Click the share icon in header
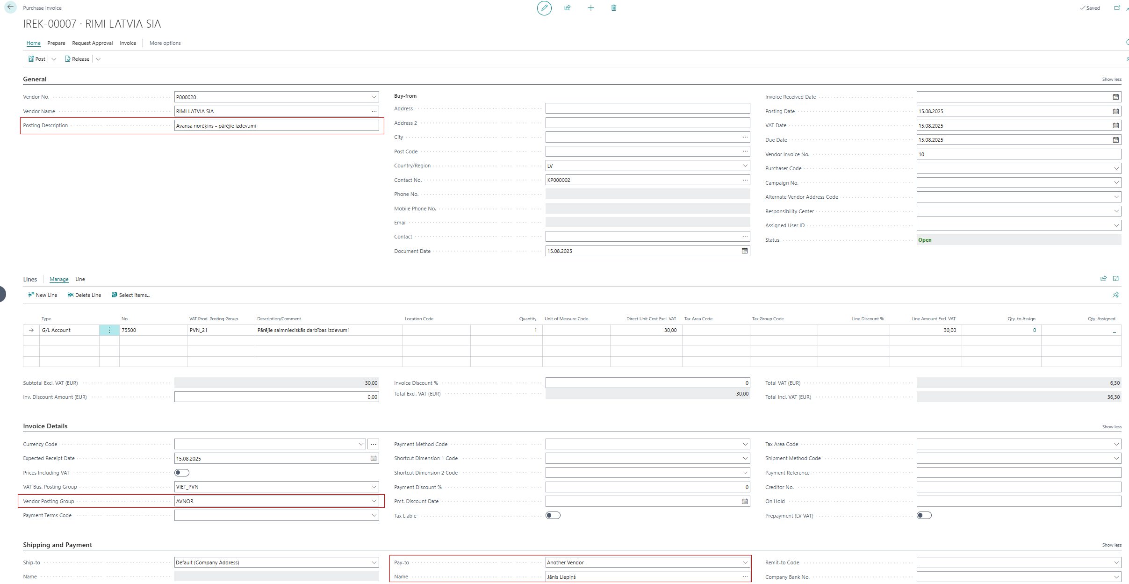The height and width of the screenshot is (584, 1129). point(568,8)
